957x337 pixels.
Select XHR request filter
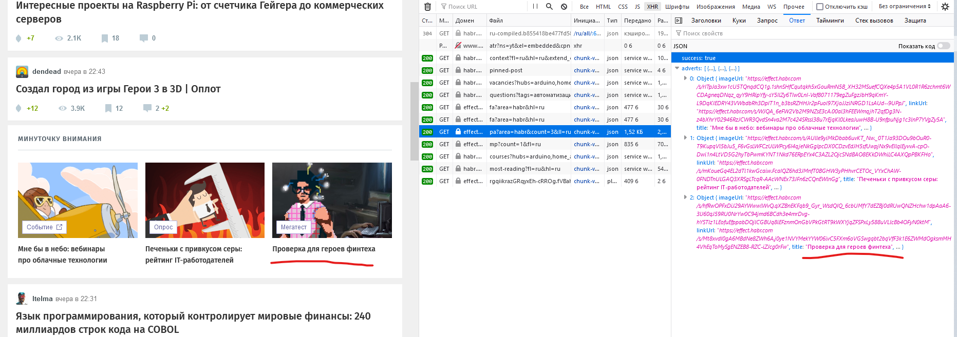pyautogui.click(x=652, y=7)
